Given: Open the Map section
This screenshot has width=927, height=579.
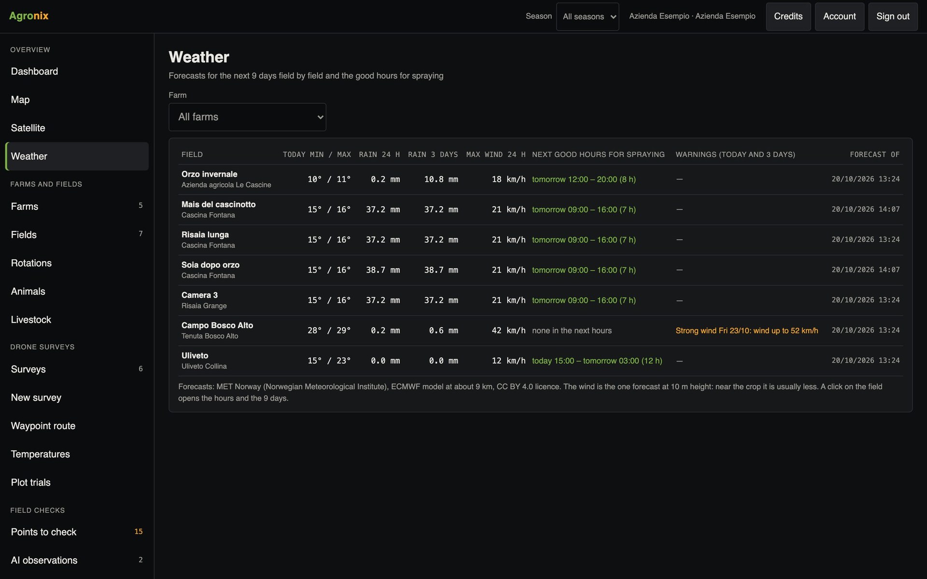Looking at the screenshot, I should point(77,100).
